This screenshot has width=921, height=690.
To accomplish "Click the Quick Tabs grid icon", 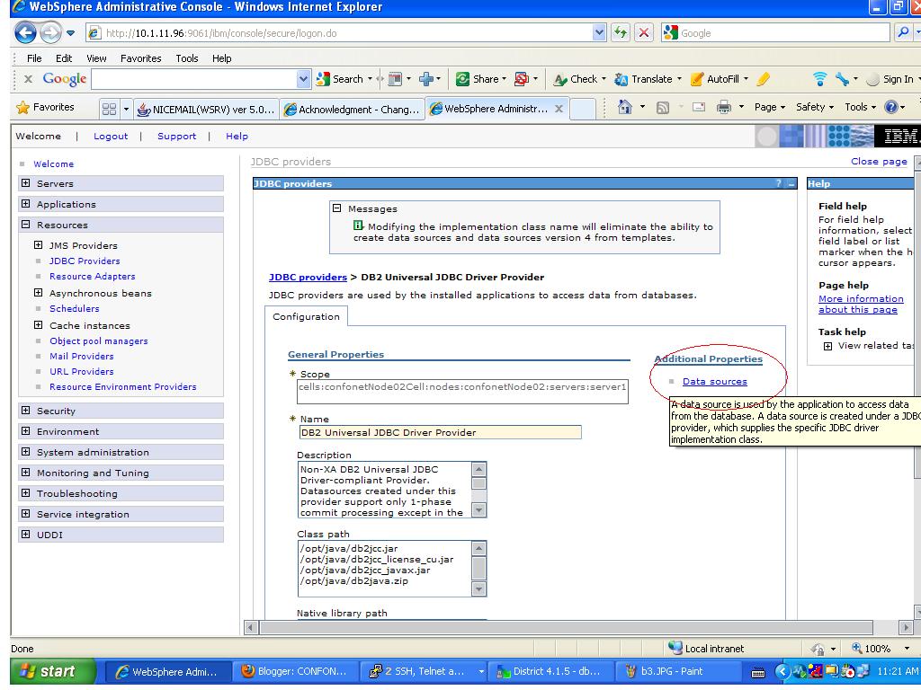I will tap(109, 109).
